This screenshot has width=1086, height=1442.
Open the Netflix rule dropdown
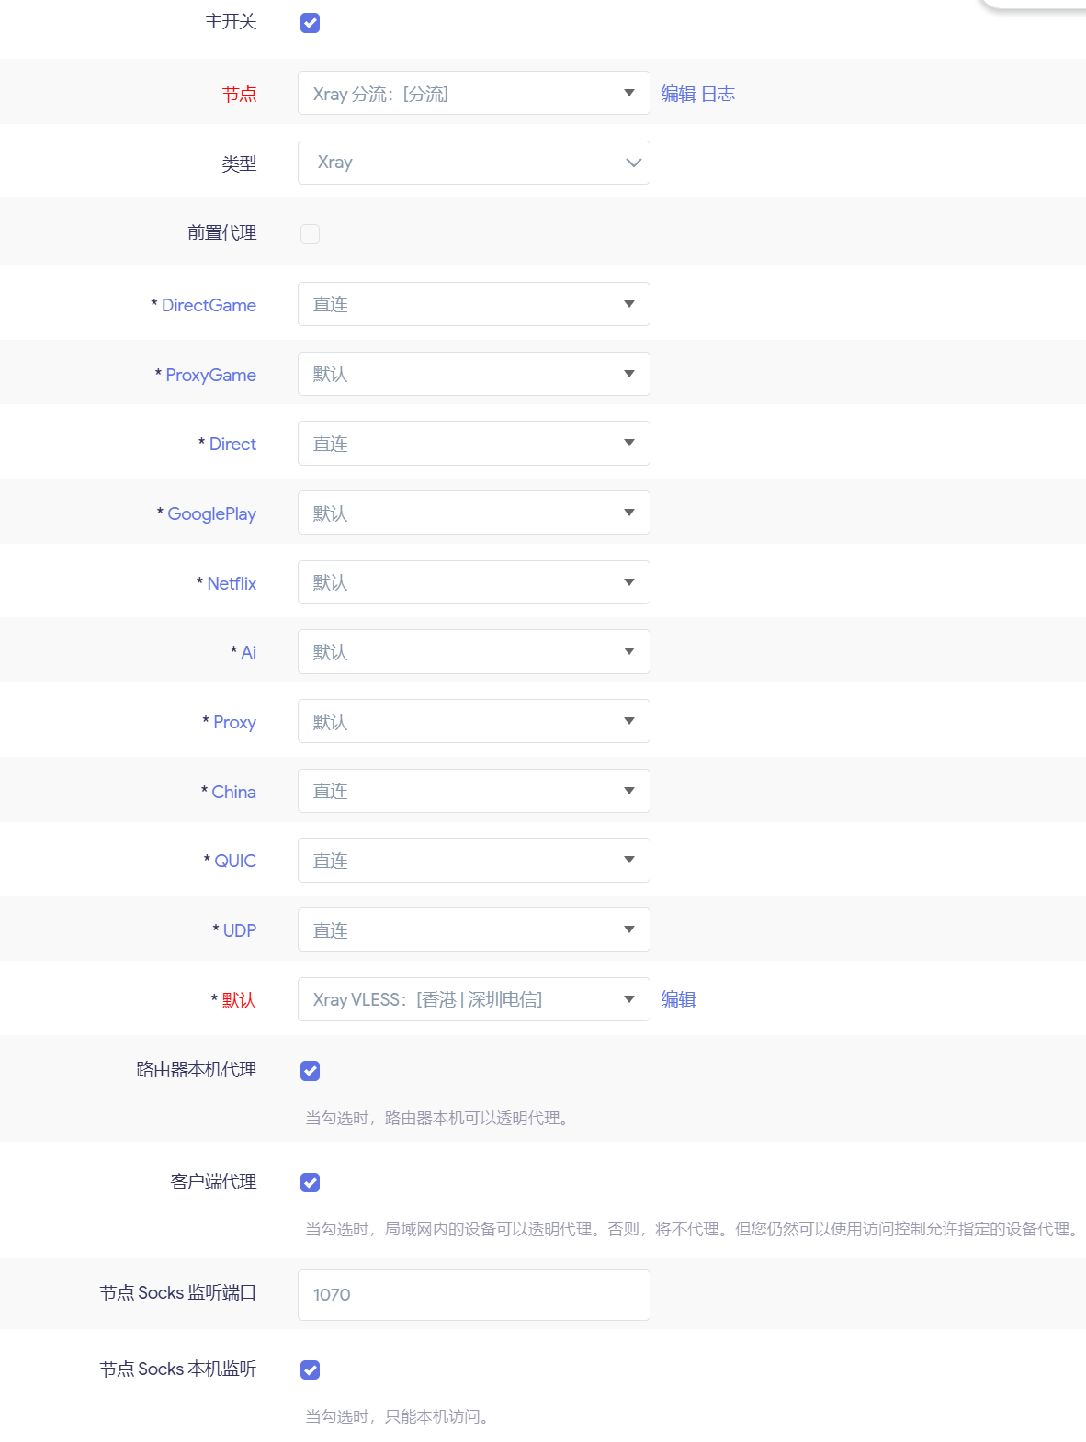pos(473,582)
